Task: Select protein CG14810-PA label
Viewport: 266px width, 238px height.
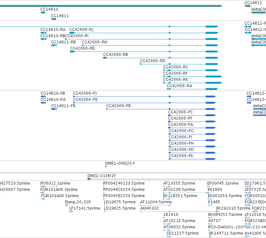Action: (x=53, y=100)
